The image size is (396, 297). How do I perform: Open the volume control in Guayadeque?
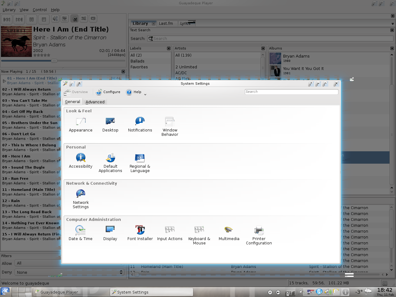coord(55,19)
